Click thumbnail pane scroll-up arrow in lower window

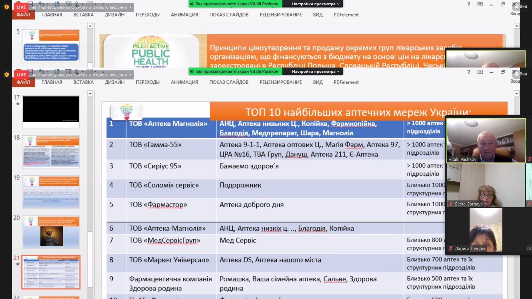pos(90,94)
